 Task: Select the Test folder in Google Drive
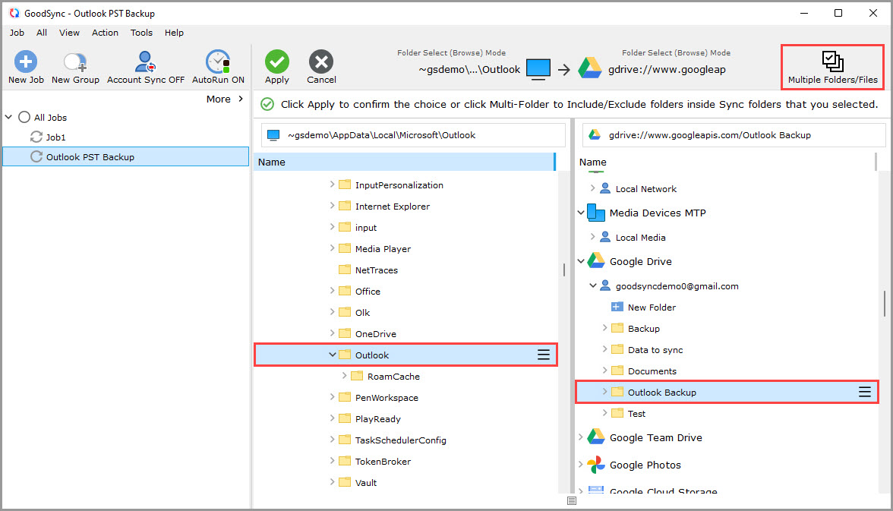click(636, 414)
